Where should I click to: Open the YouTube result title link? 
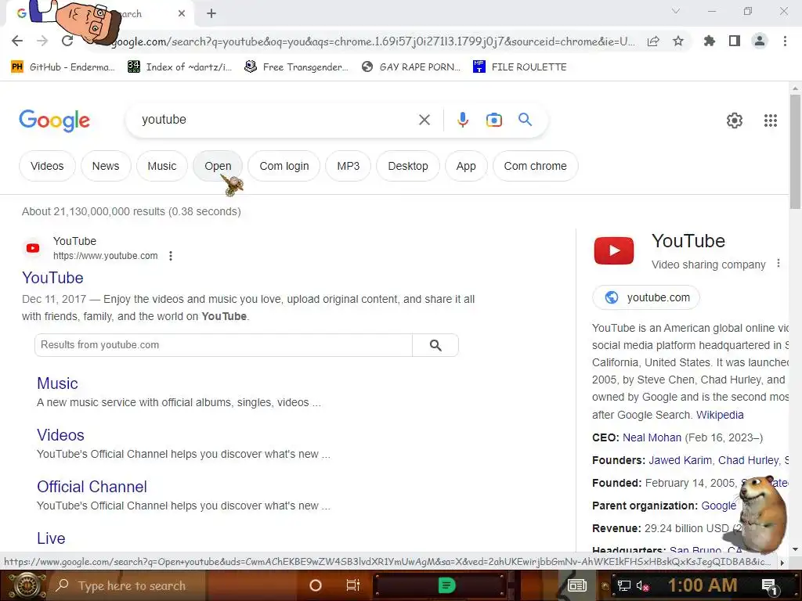pos(52,278)
